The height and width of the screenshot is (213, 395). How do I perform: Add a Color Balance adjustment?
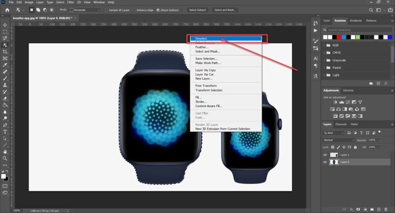pyautogui.click(x=339, y=109)
